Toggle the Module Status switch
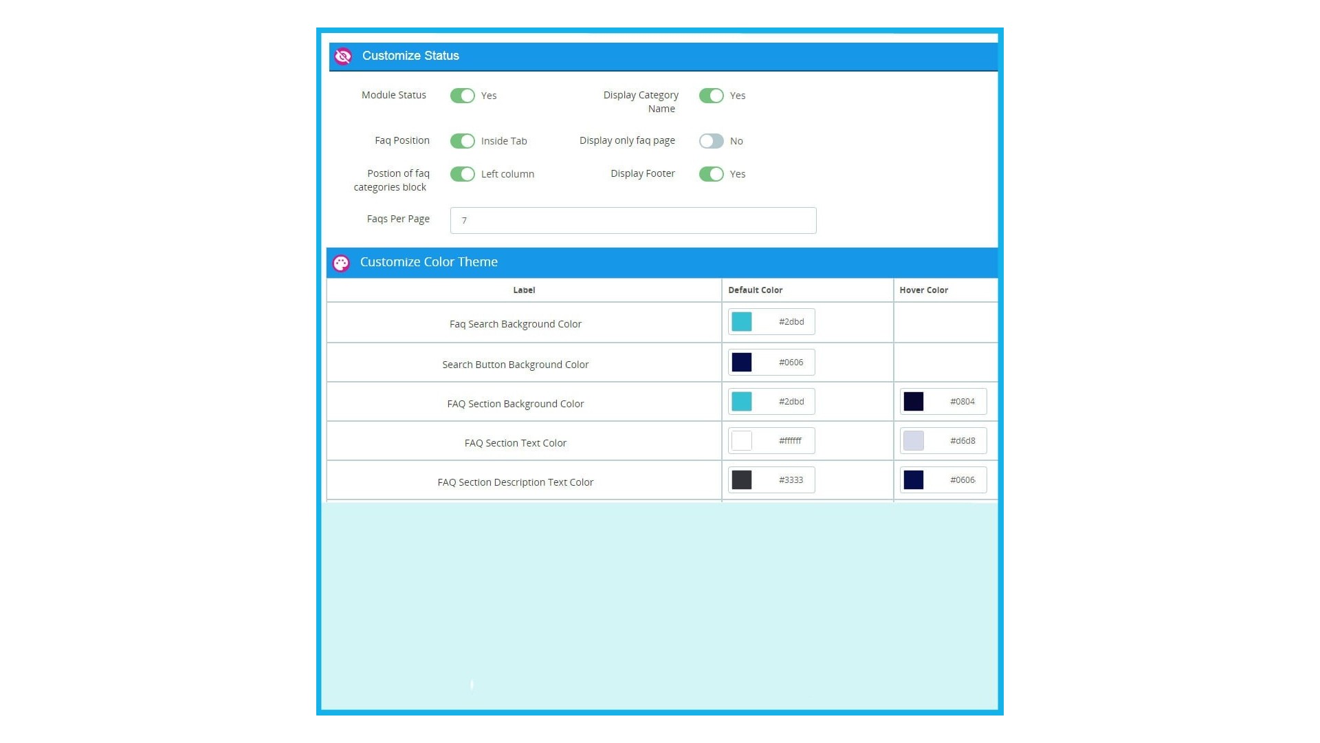 (463, 96)
